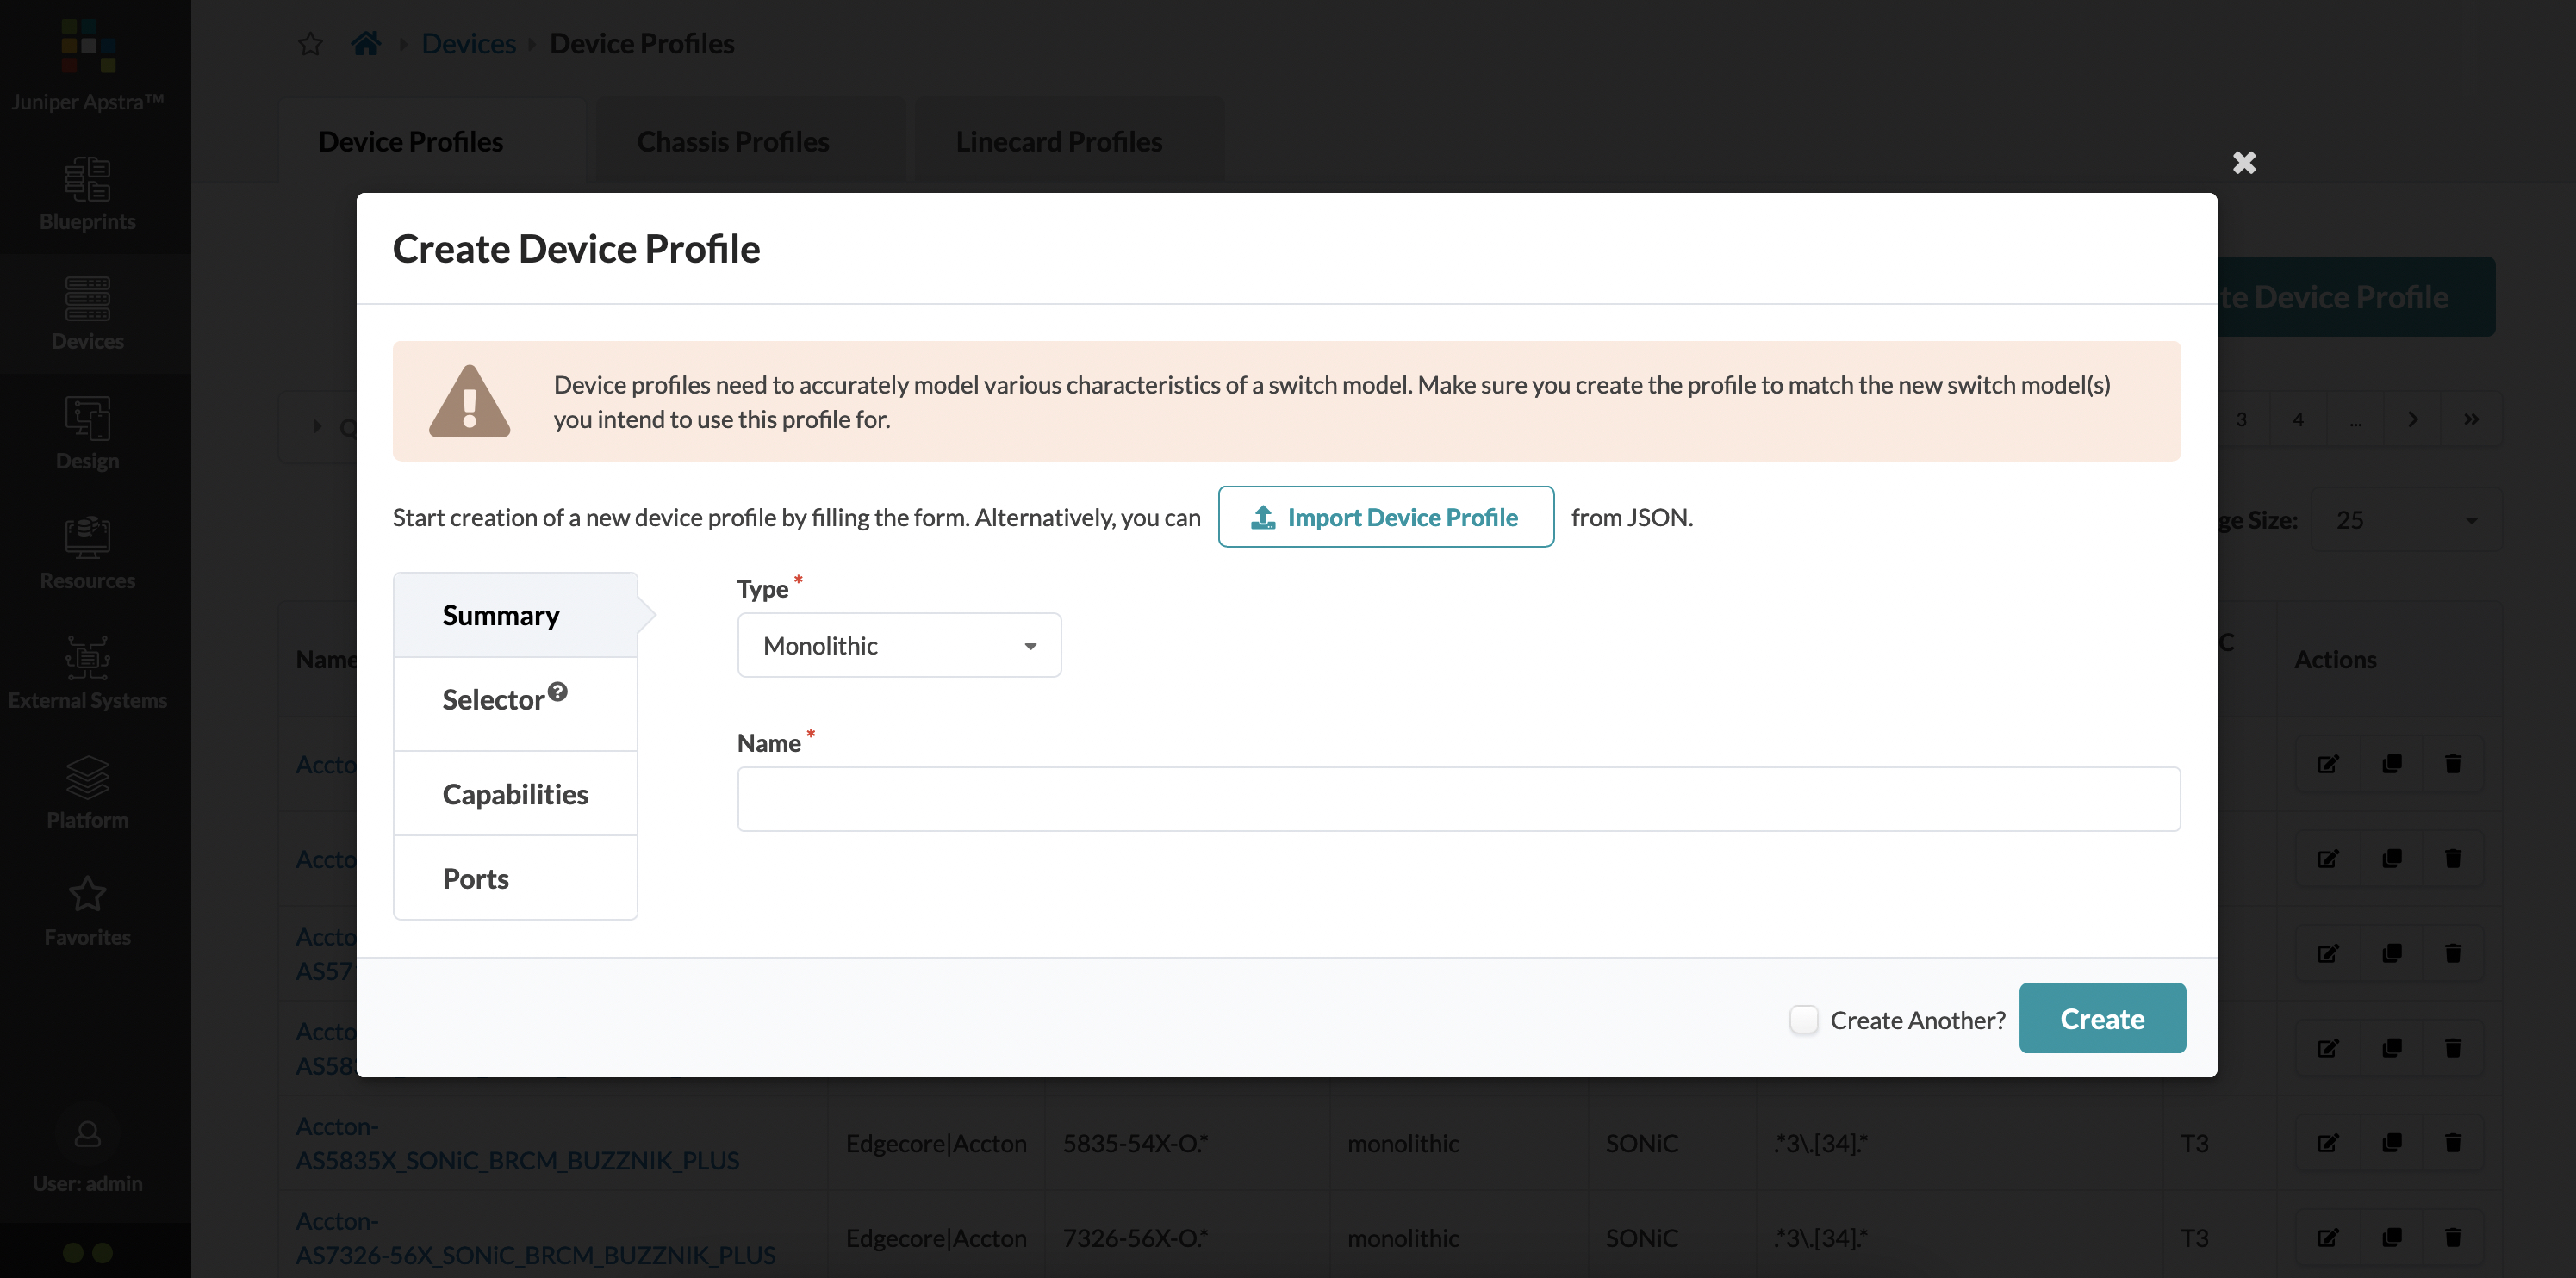Open the Page Size dropdown showing 25
Image resolution: width=2576 pixels, height=1278 pixels.
click(x=2405, y=519)
